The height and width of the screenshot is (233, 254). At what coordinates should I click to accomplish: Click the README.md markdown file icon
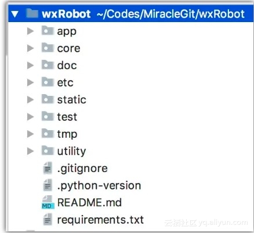click(x=48, y=202)
